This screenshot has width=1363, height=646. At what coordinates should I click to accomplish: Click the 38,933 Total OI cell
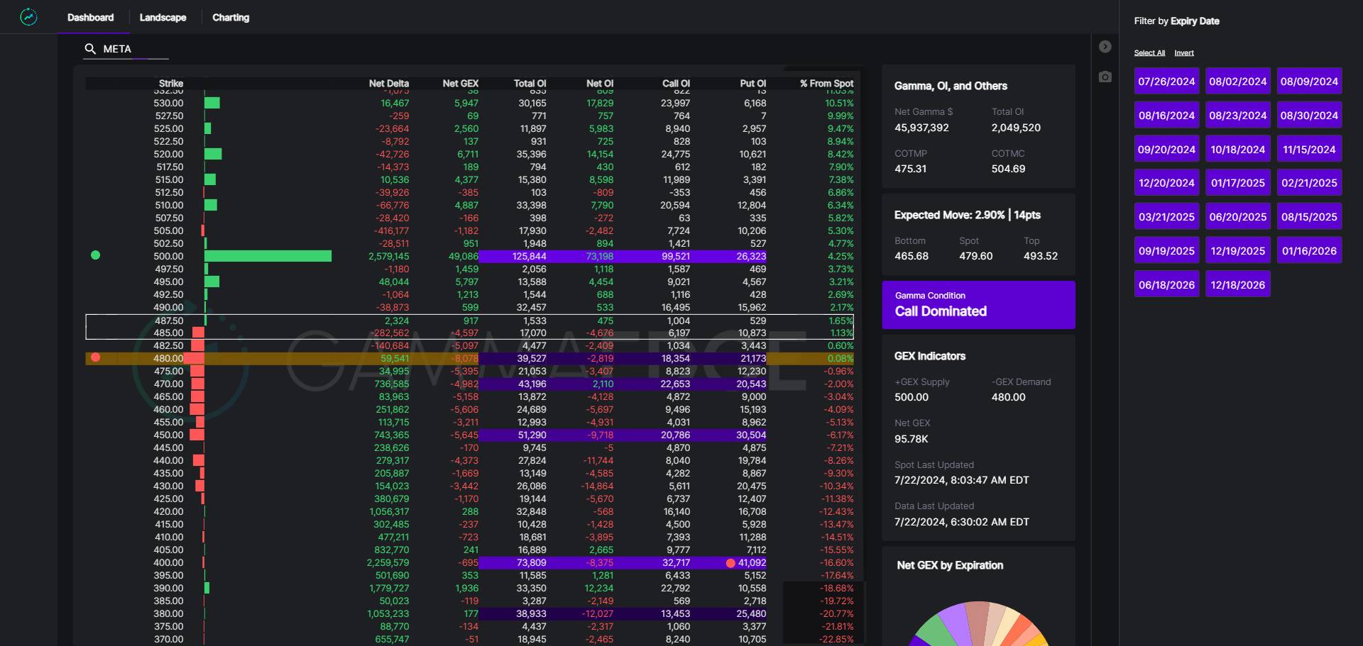tap(531, 613)
